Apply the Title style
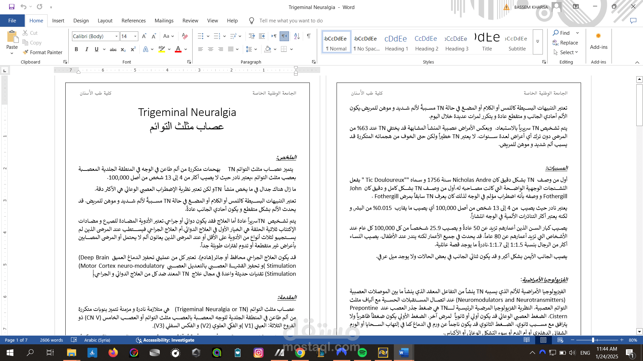 tap(487, 42)
